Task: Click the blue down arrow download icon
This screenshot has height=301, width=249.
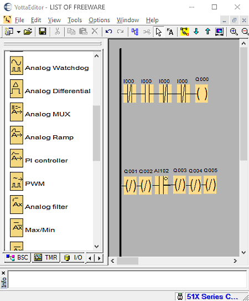Action: [196, 31]
